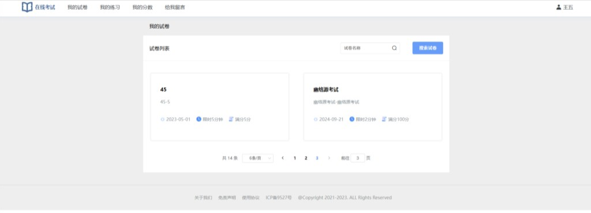
Task: Click the date circle icon beside 2024-09-21
Action: [316, 119]
